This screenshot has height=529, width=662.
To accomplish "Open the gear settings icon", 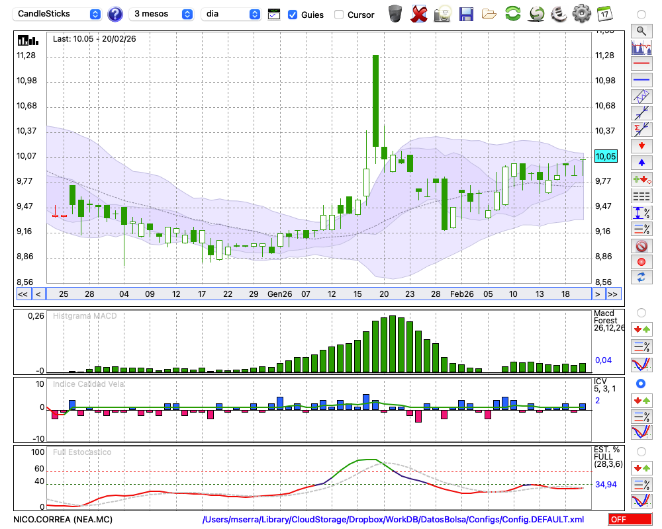I will pyautogui.click(x=581, y=13).
